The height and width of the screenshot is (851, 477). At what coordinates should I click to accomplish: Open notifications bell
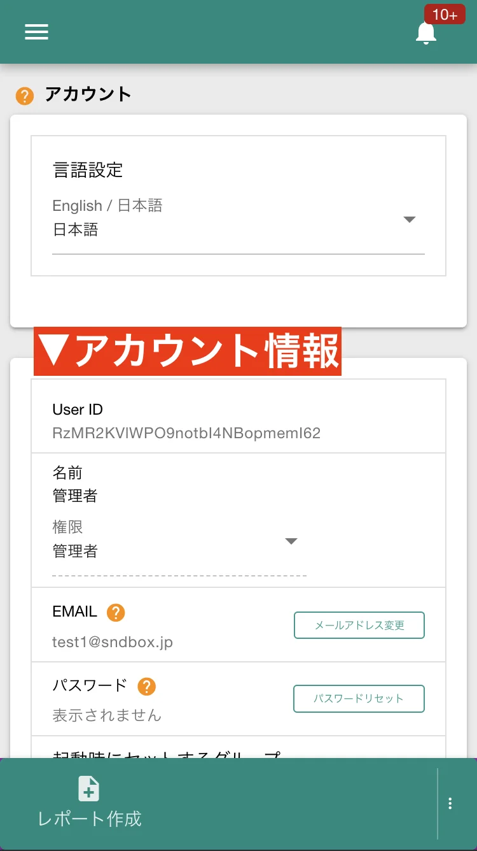coord(426,33)
